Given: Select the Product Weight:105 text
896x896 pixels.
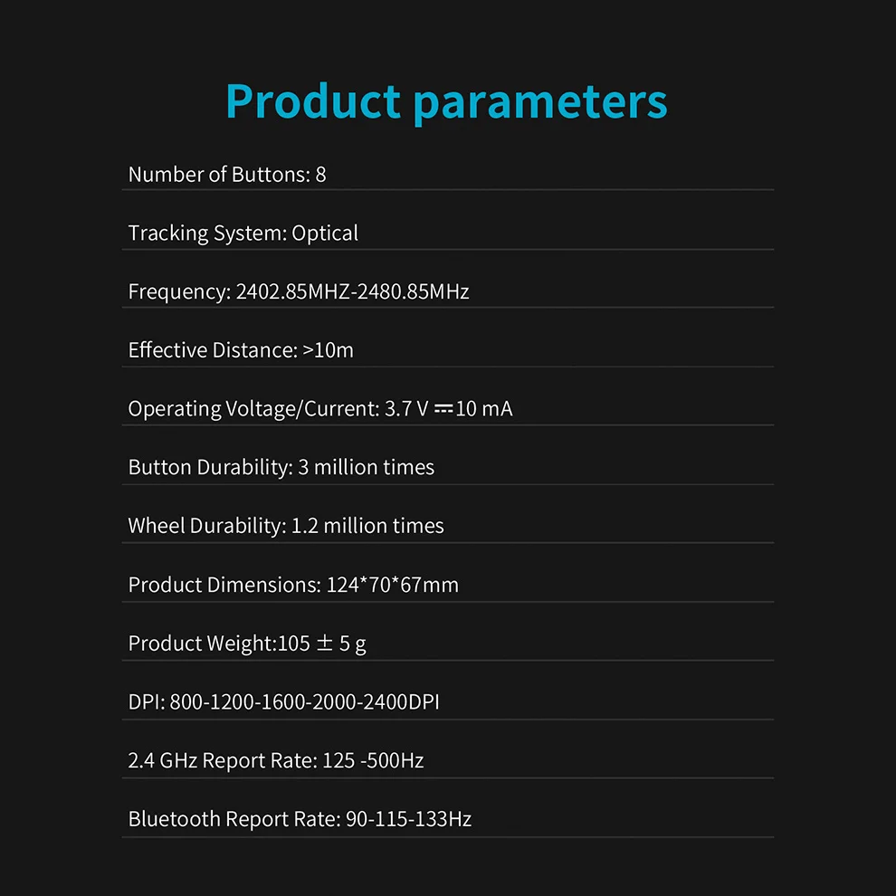Looking at the screenshot, I should click(219, 643).
